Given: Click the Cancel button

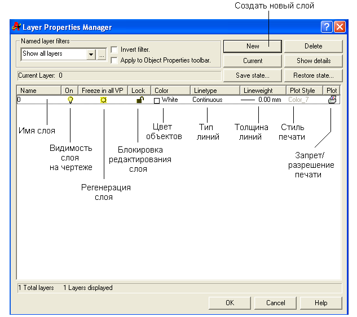Looking at the screenshot, I should coord(275,303).
